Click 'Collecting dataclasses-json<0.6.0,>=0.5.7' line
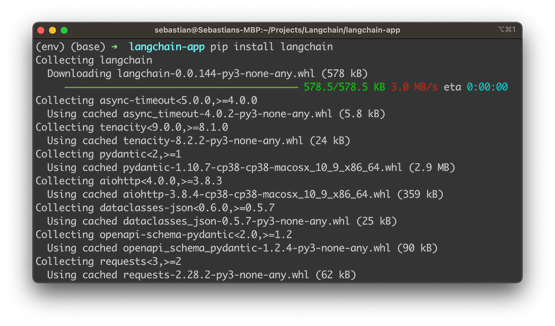This screenshot has height=326, width=555. click(x=155, y=208)
